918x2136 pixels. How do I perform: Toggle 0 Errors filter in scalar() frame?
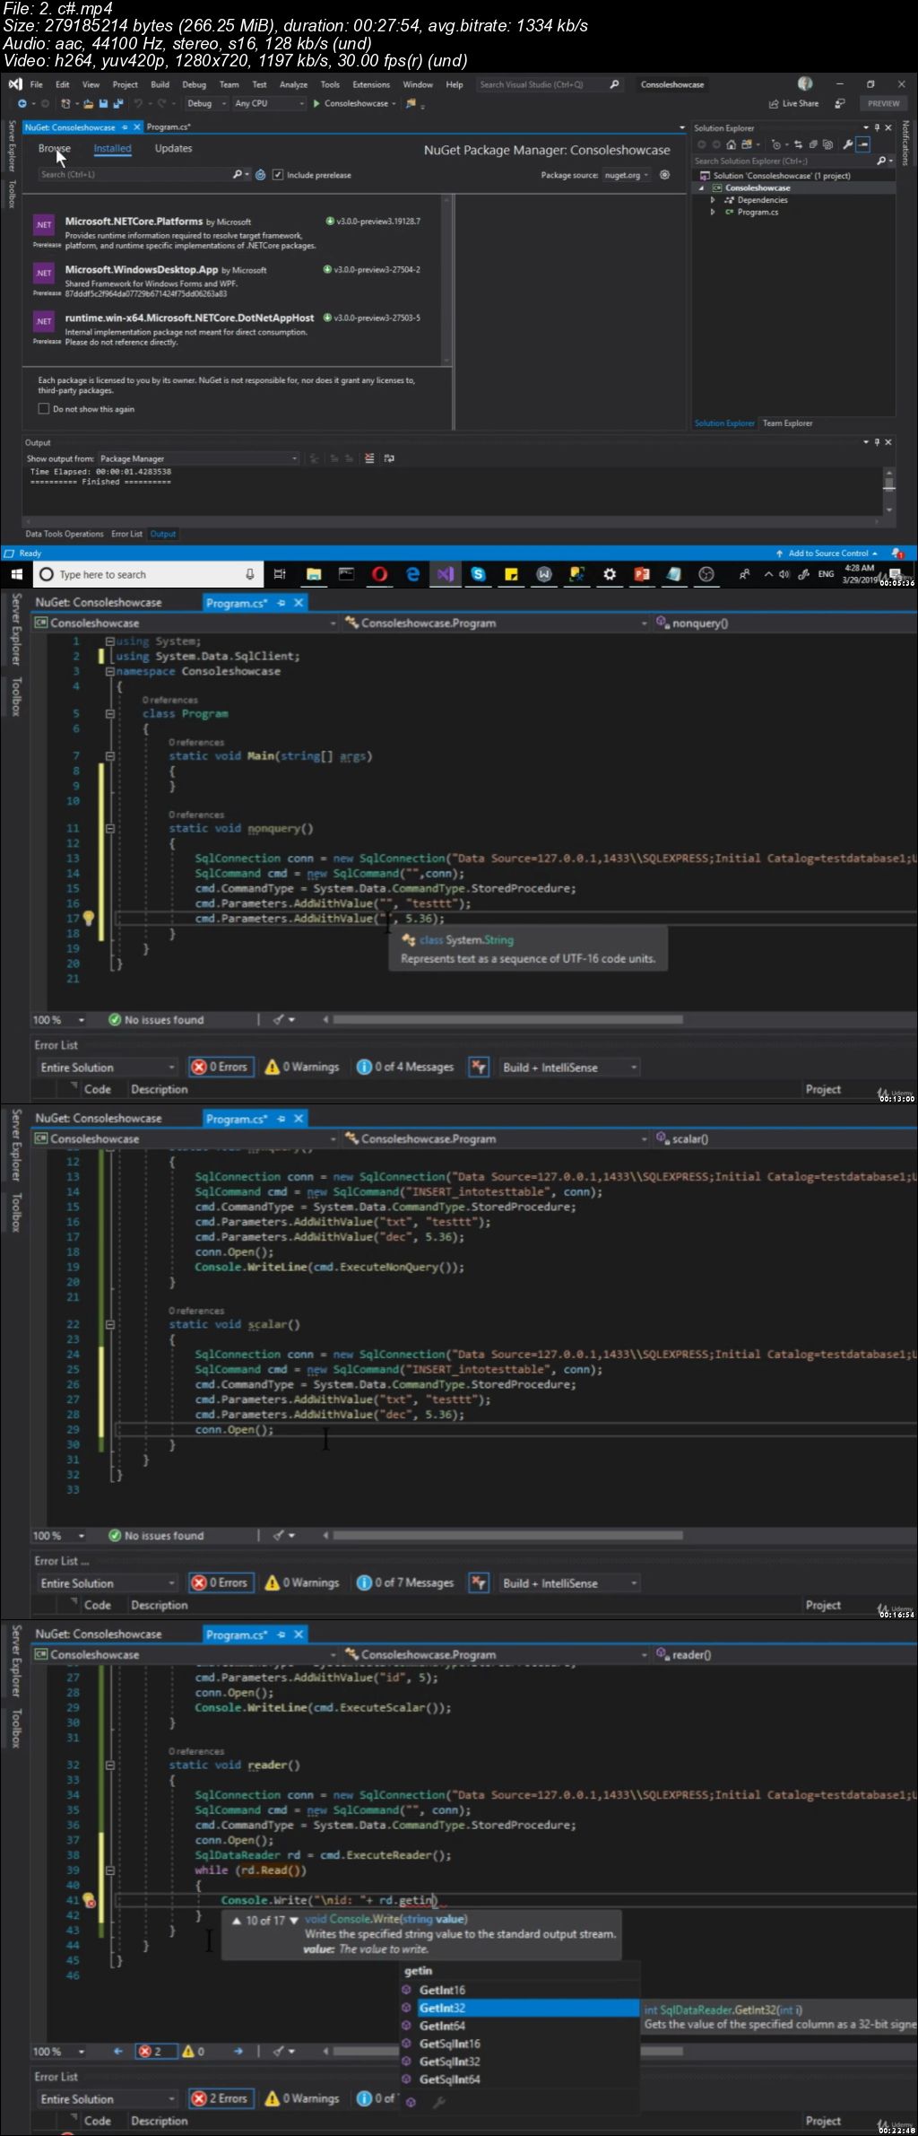(x=221, y=1582)
